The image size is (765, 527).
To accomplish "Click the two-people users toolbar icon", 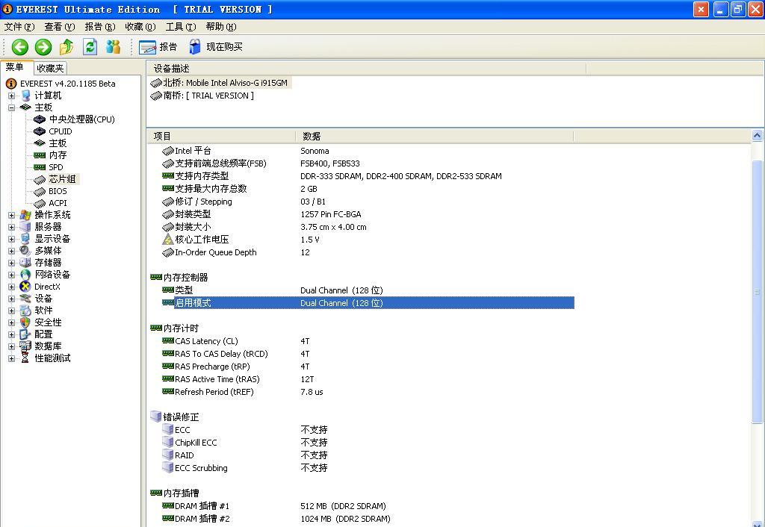I will tap(114, 47).
